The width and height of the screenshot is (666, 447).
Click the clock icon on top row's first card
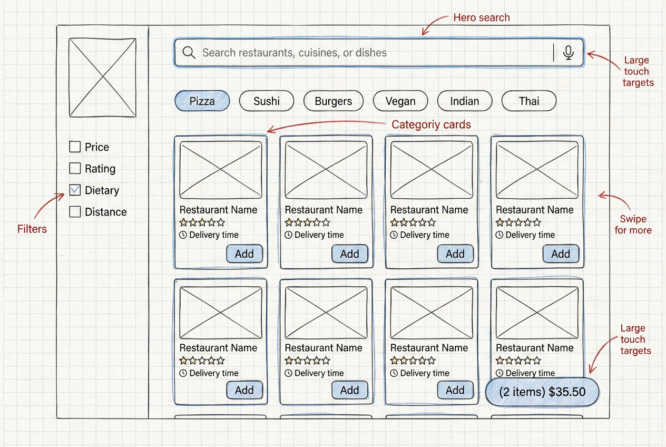coord(183,235)
